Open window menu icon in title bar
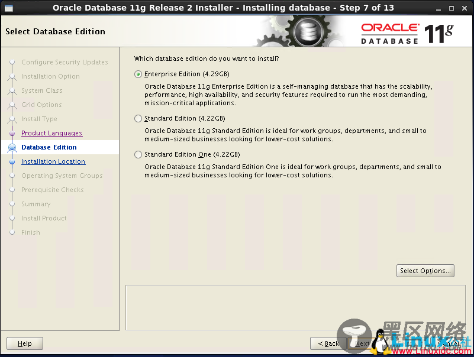This screenshot has width=474, height=357. click(9, 8)
